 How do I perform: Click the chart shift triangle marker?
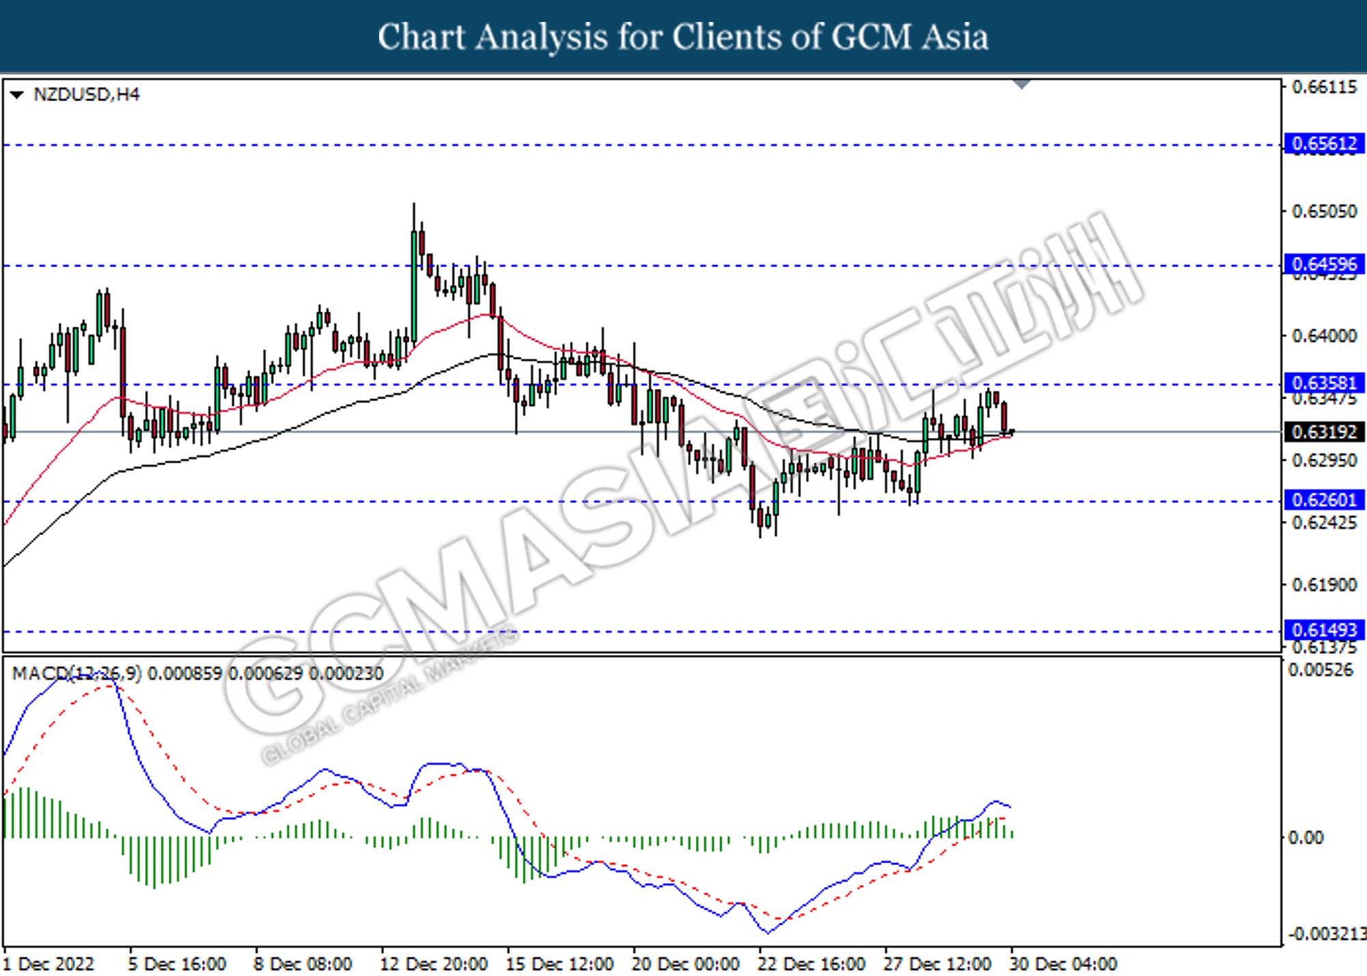pyautogui.click(x=1021, y=84)
